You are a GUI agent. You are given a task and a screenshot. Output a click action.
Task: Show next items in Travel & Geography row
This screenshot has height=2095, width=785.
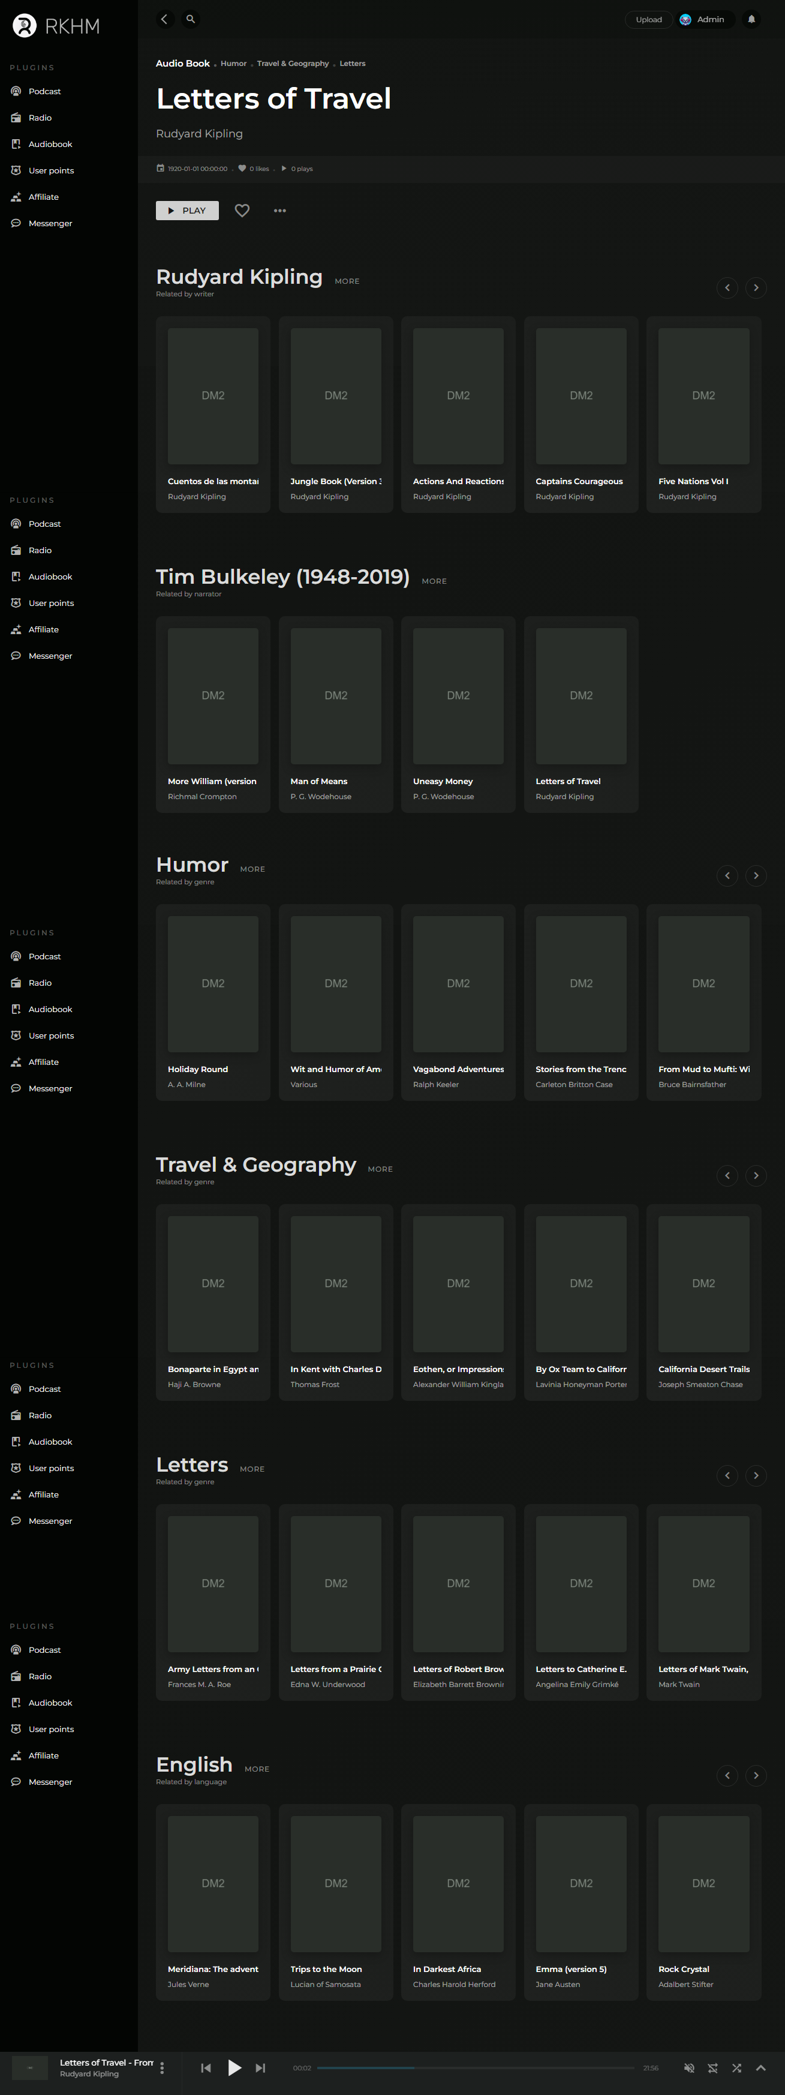(x=756, y=1176)
